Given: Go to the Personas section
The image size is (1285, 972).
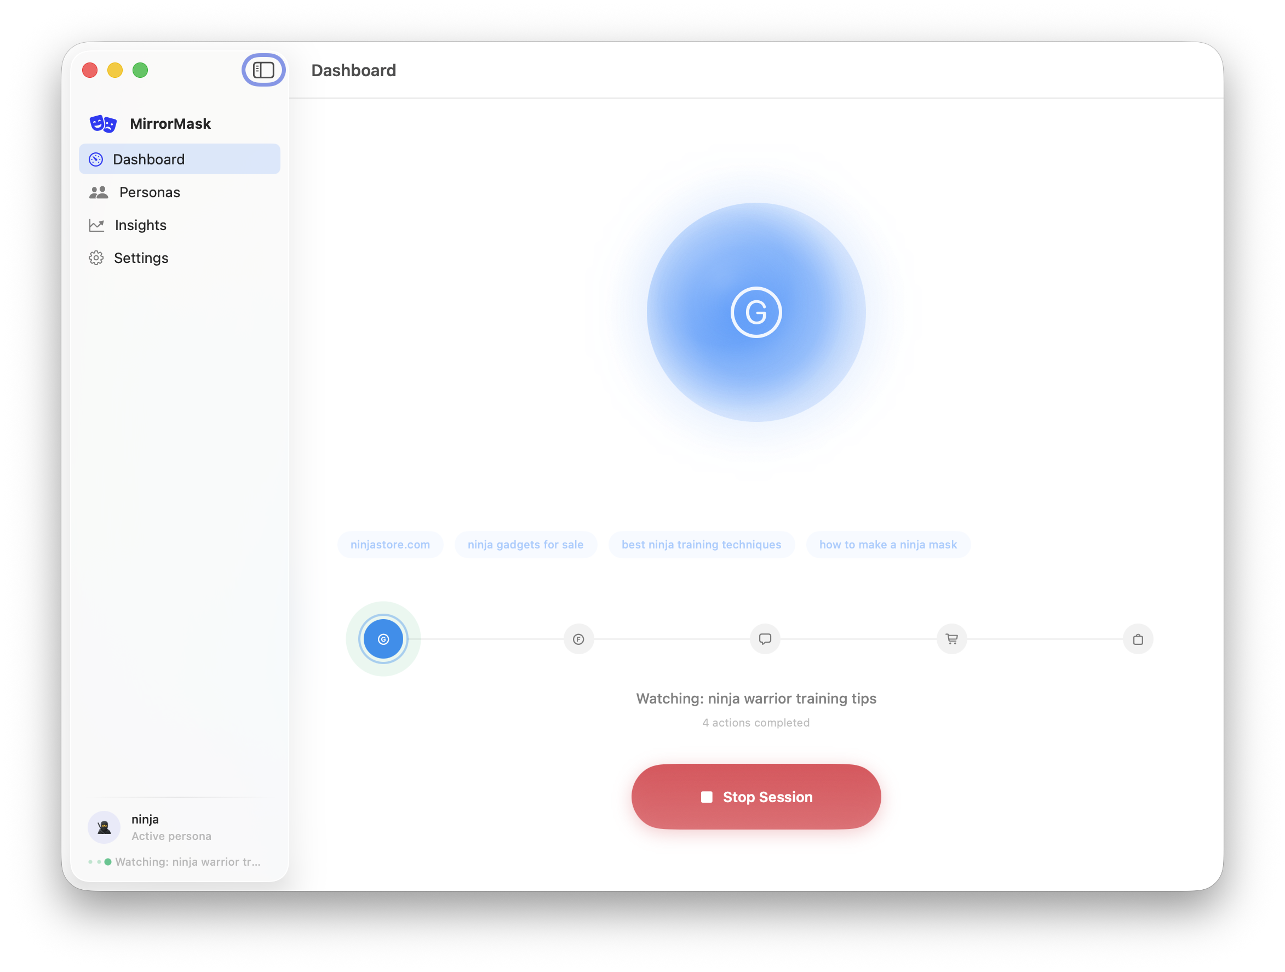Looking at the screenshot, I should click(150, 192).
